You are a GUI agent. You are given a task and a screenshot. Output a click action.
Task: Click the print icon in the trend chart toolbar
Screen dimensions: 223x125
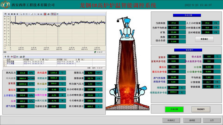[x=49, y=14]
